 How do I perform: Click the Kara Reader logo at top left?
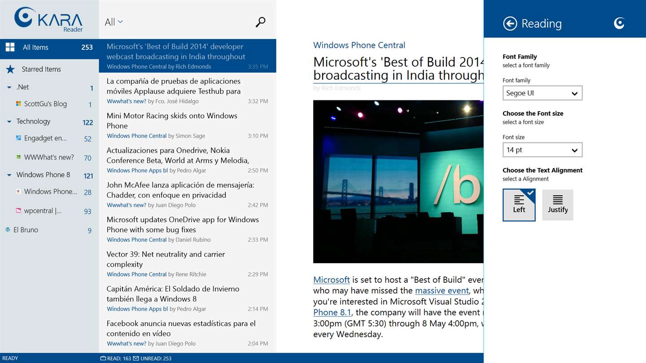[49, 19]
